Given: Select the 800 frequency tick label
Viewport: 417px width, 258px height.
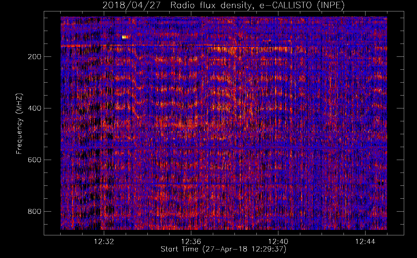Looking at the screenshot, I should click(35, 212).
